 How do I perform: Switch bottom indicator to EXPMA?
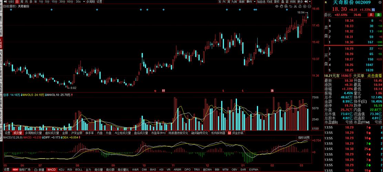(x=253, y=170)
